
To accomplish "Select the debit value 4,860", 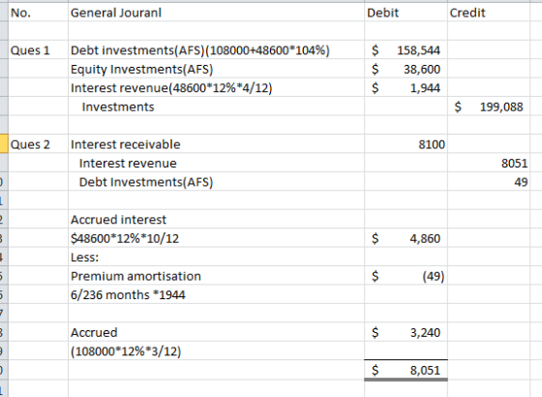I will click(x=406, y=238).
